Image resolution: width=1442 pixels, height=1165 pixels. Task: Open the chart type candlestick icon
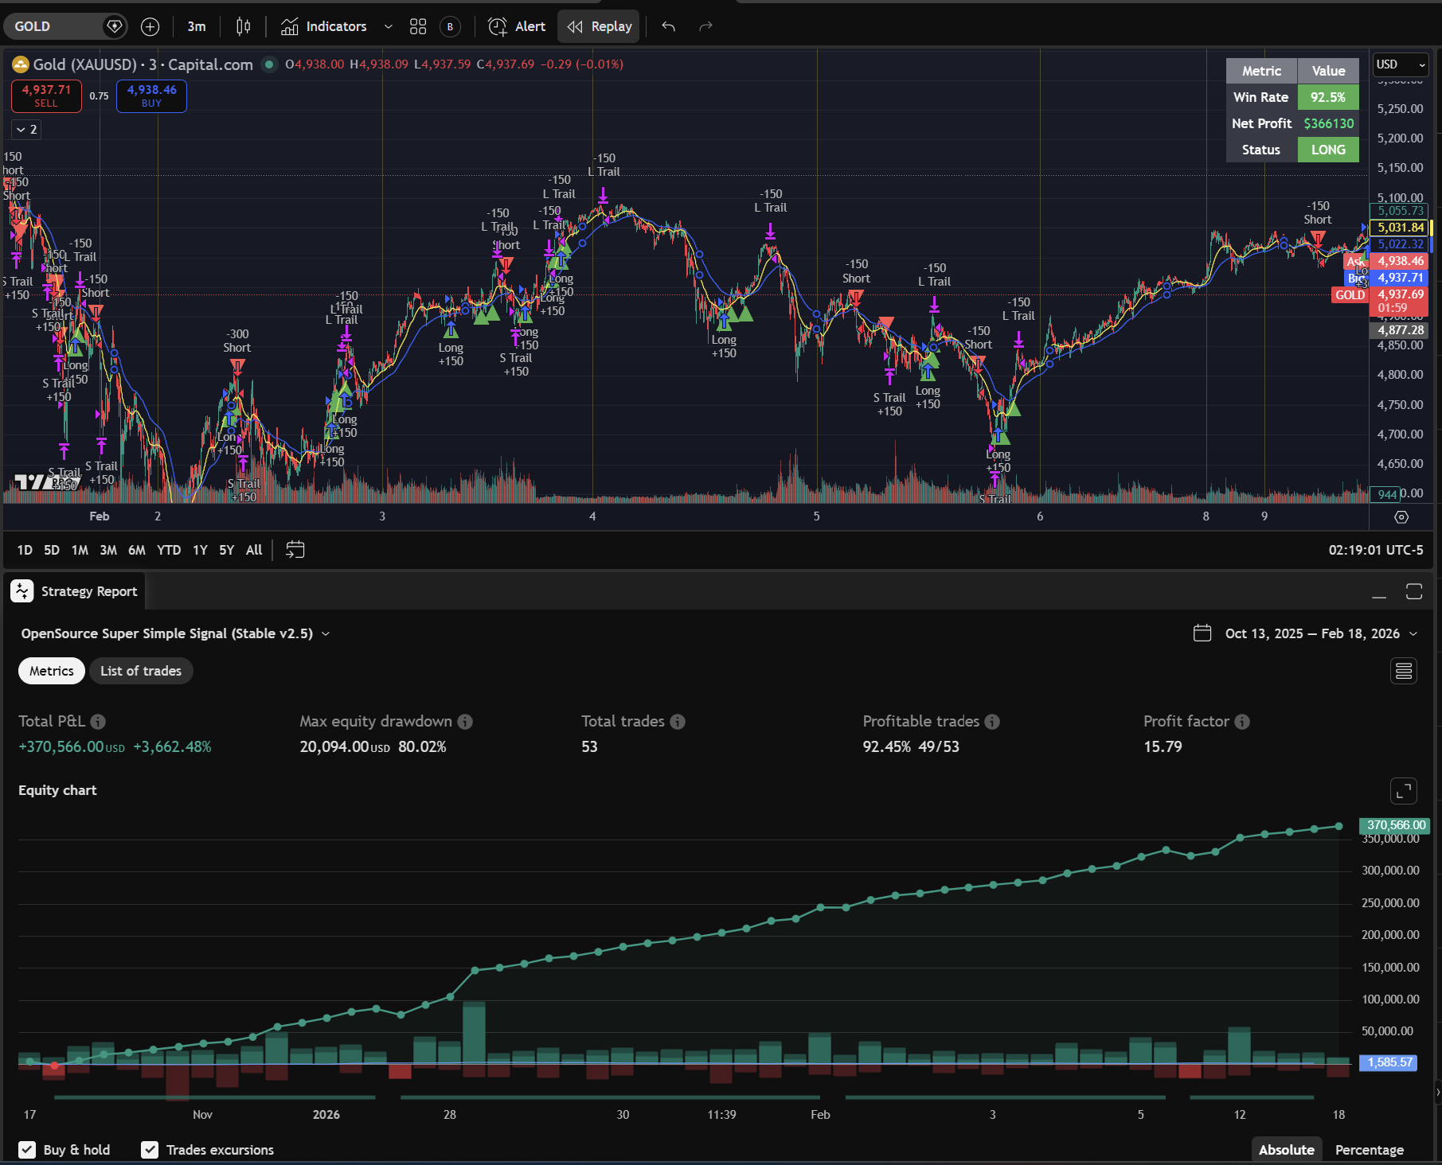[x=243, y=26]
